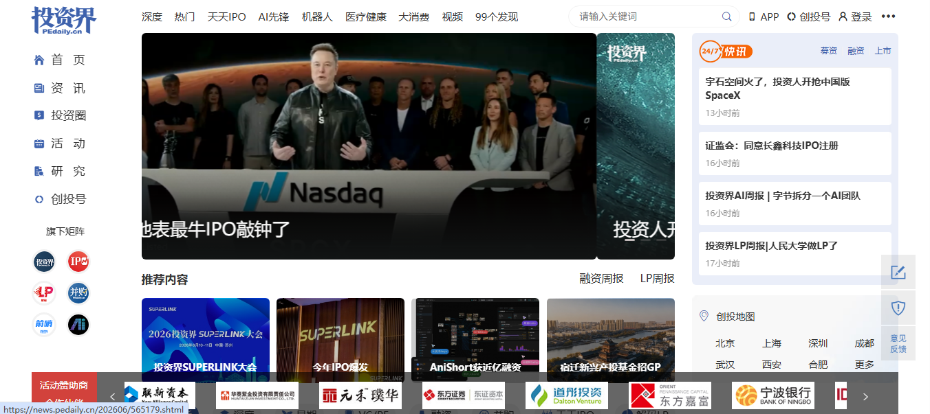This screenshot has width=930, height=414.
Task: Click the house icon beside 首页
Action: (39, 60)
